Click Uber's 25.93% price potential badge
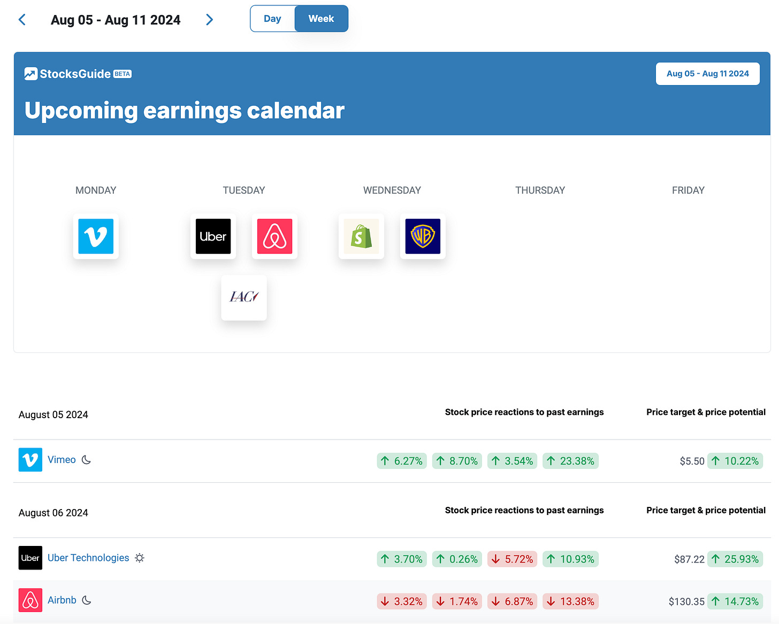 point(735,559)
